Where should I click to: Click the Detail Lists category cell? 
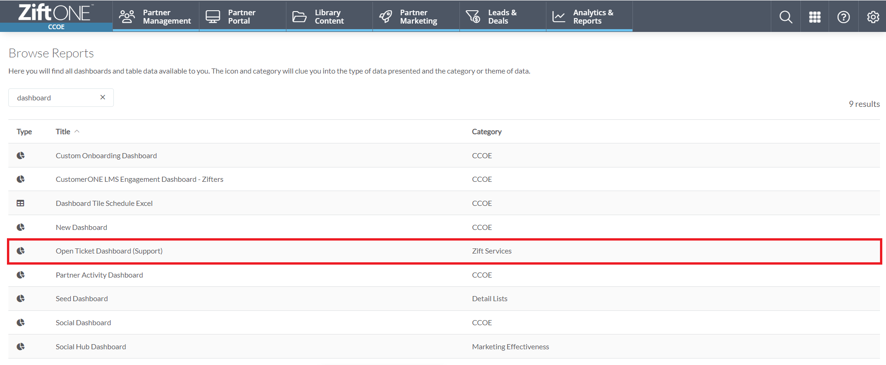click(x=489, y=298)
